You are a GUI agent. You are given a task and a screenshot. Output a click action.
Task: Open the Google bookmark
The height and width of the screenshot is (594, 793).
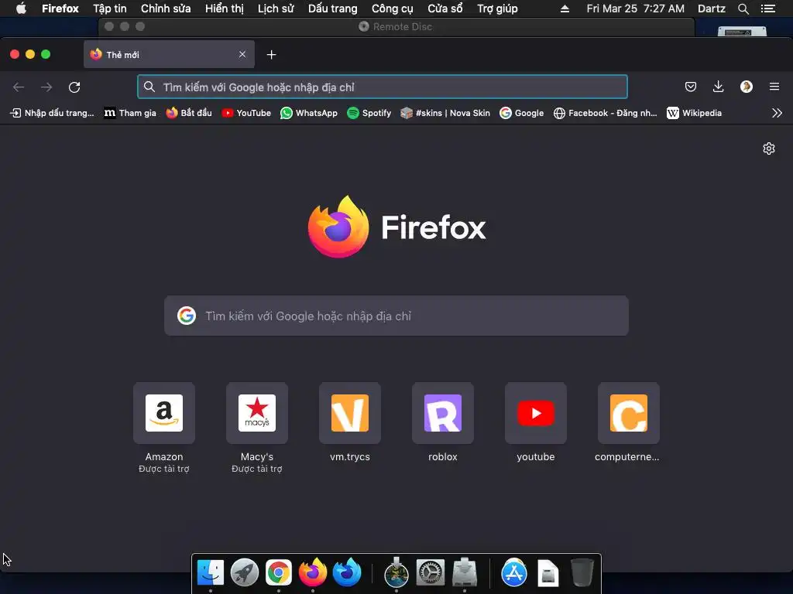coord(522,113)
